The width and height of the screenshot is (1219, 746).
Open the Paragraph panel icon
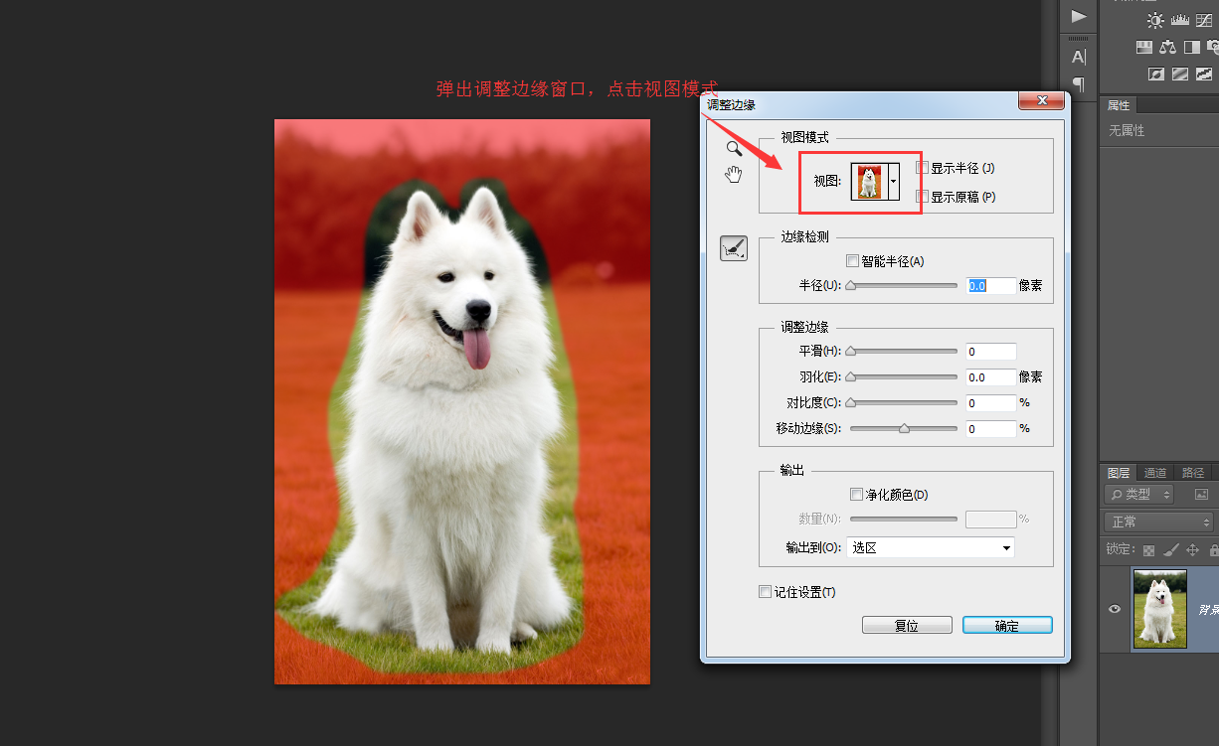click(x=1079, y=83)
